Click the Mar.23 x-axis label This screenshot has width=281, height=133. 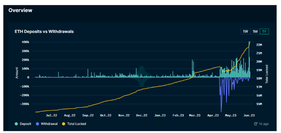click(195, 115)
